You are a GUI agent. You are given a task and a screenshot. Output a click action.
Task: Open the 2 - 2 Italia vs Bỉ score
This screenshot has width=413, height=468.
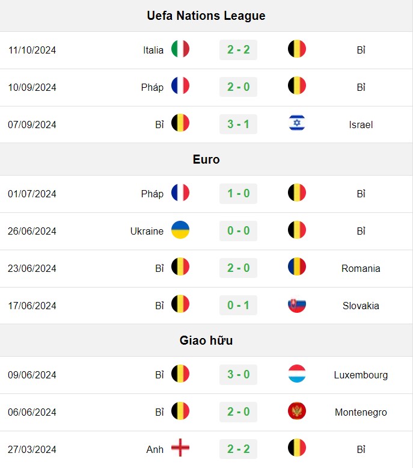pos(238,49)
